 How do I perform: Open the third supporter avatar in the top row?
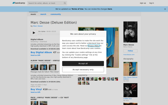coord(88,79)
